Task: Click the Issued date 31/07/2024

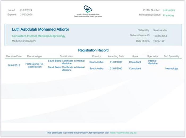Action: click(26, 10)
